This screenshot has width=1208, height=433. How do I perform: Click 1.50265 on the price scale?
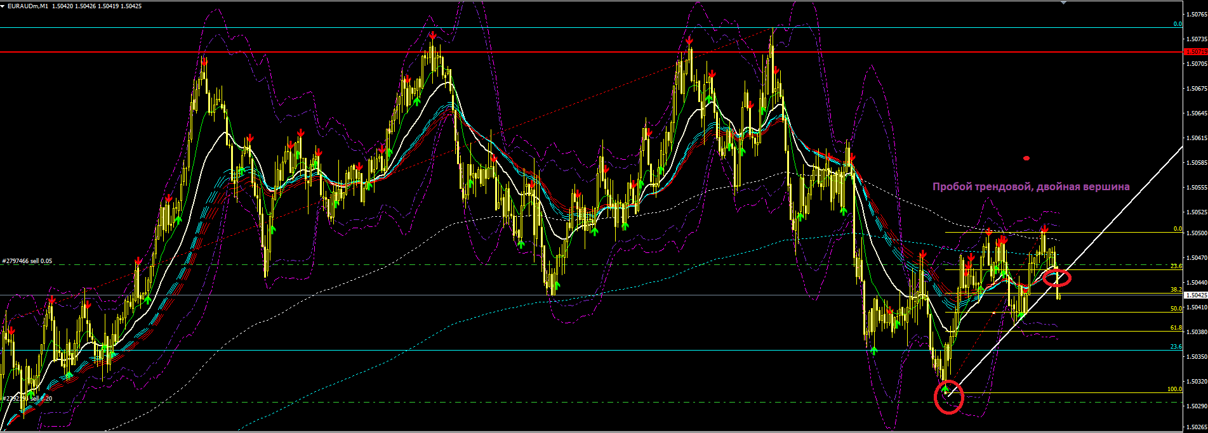coord(1196,427)
